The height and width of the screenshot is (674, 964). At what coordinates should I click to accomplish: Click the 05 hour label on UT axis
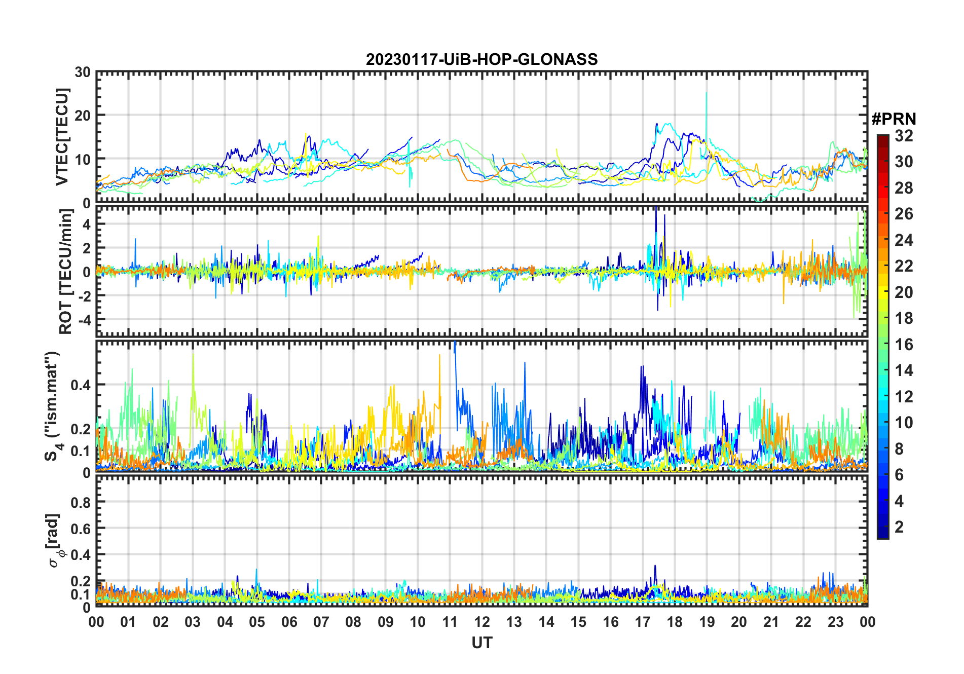click(257, 622)
